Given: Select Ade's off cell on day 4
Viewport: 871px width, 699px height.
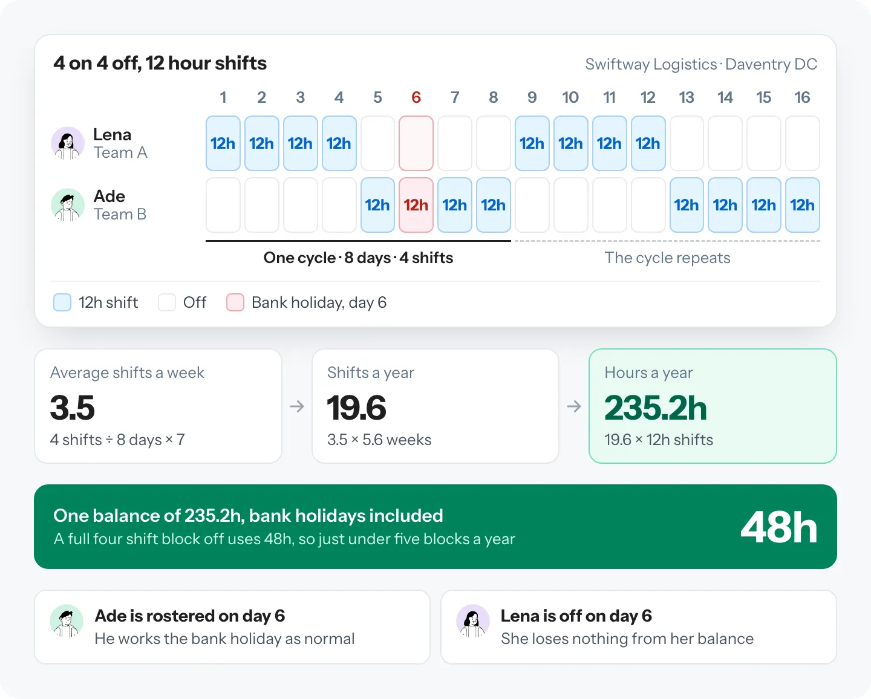Looking at the screenshot, I should tap(339, 205).
